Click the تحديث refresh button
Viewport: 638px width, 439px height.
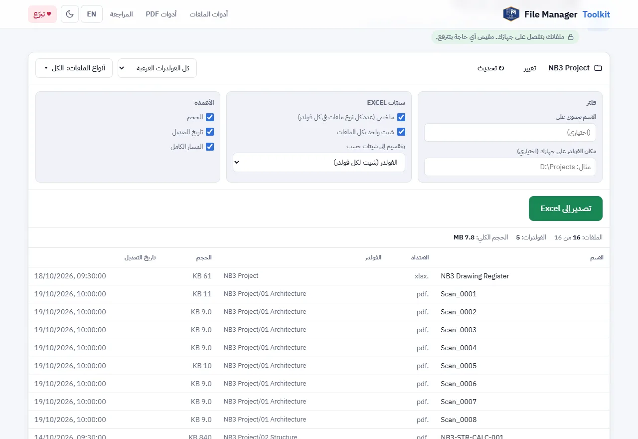[491, 68]
